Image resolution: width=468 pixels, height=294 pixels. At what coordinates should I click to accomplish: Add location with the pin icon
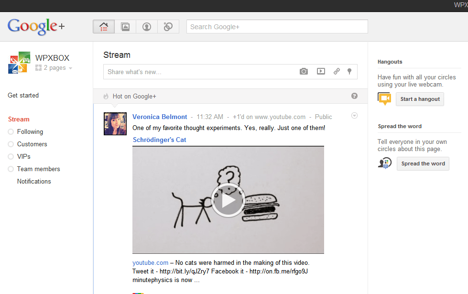coord(349,71)
